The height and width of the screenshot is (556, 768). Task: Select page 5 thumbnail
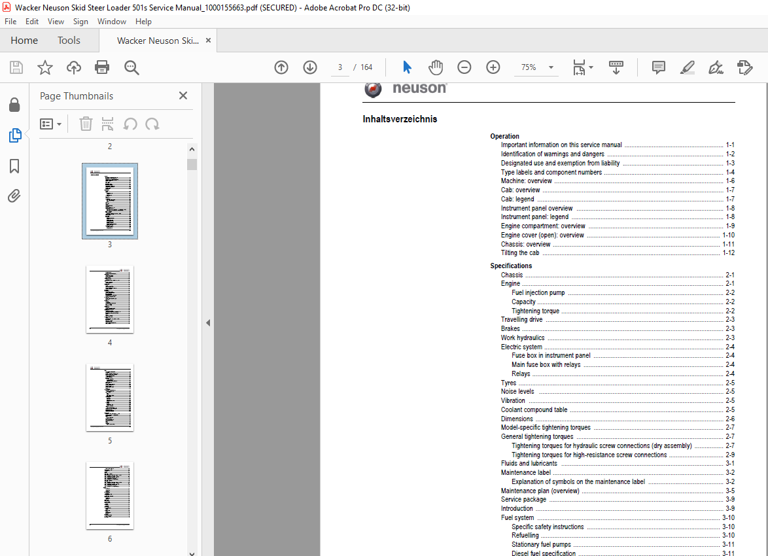pos(110,397)
